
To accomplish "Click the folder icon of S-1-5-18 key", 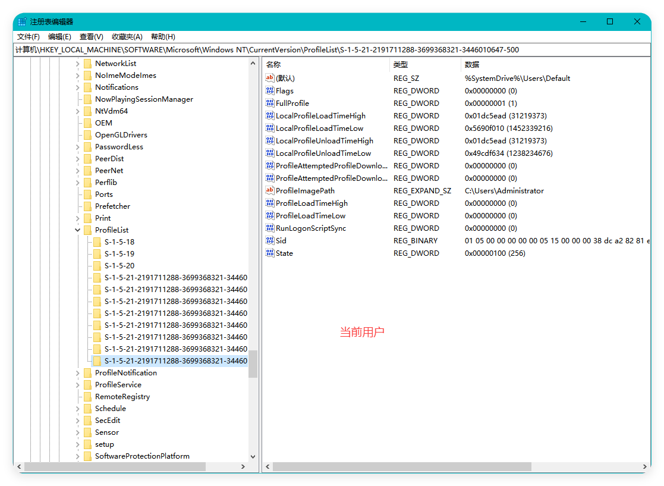I will 97,242.
